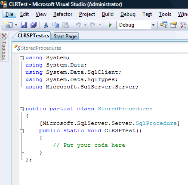
Task: Collapse the StoredProcedures class block
Action: click(22, 109)
